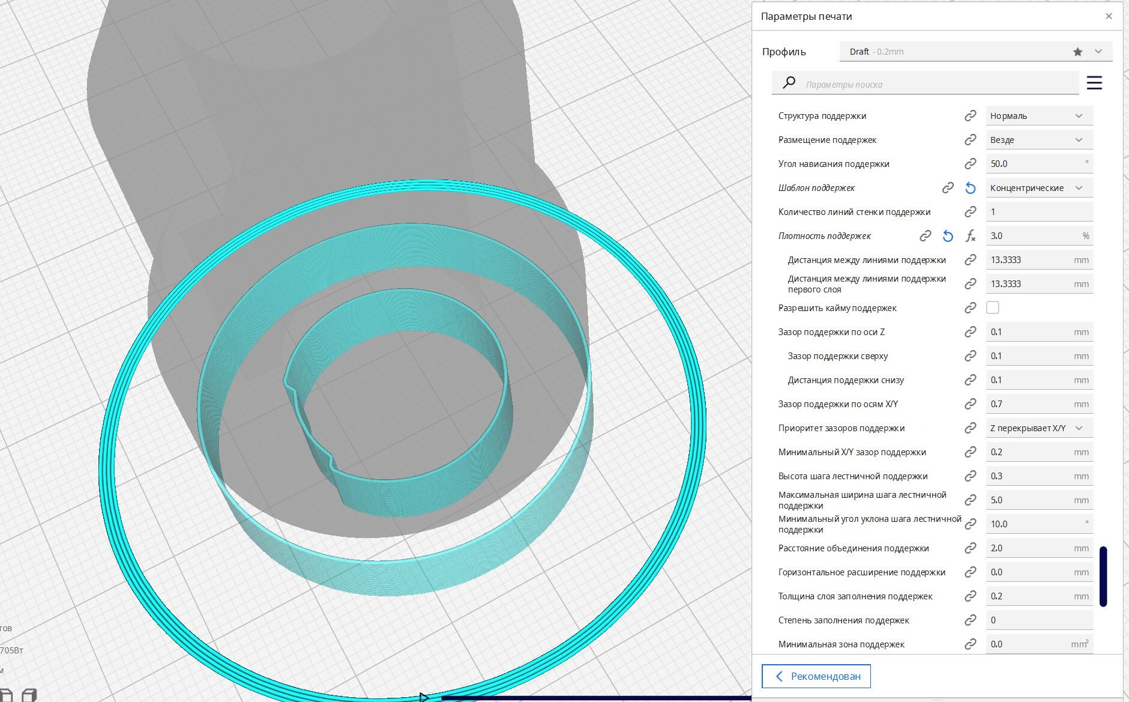The image size is (1129, 702).
Task: Click the settings panel vertical scrollbar
Action: click(1103, 576)
